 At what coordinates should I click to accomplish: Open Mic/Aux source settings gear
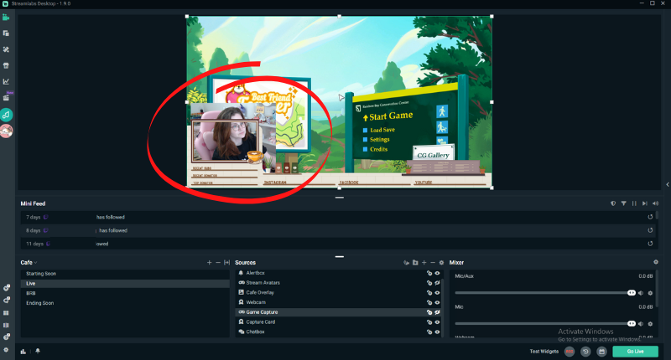pyautogui.click(x=650, y=293)
